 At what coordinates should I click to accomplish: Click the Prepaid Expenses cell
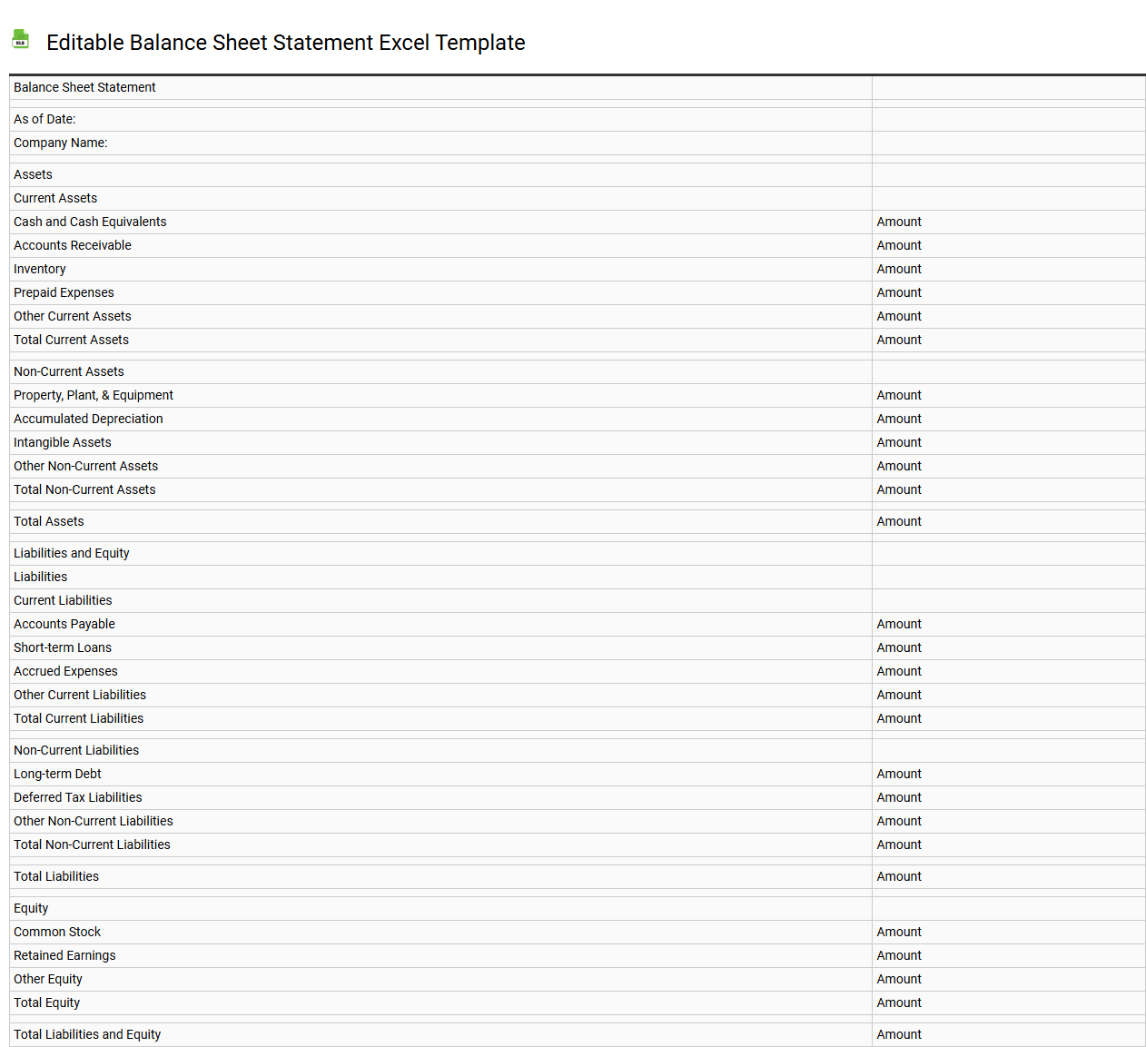pyautogui.click(x=64, y=292)
